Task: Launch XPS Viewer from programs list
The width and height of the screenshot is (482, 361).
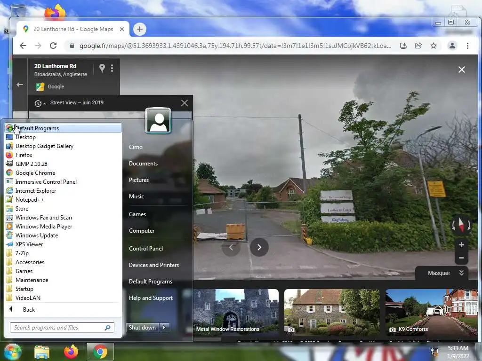Action: pos(63,244)
